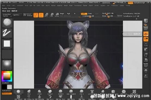Screen dimensions: 151x100
Task: Toggle the Zadd sculpt mode
Action: coord(84,14)
